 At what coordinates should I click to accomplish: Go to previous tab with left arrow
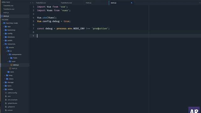tap(30, 3)
